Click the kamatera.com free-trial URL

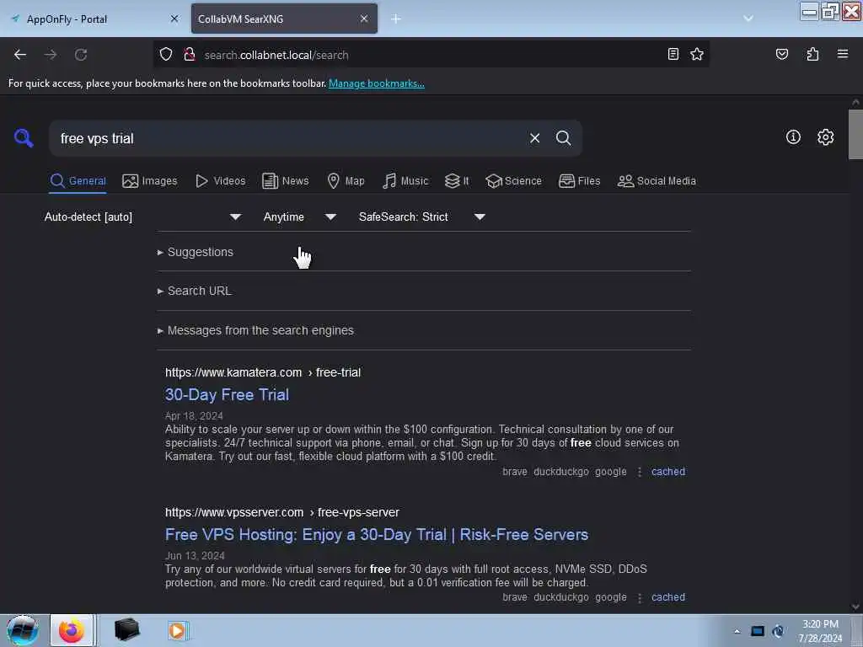tap(263, 372)
